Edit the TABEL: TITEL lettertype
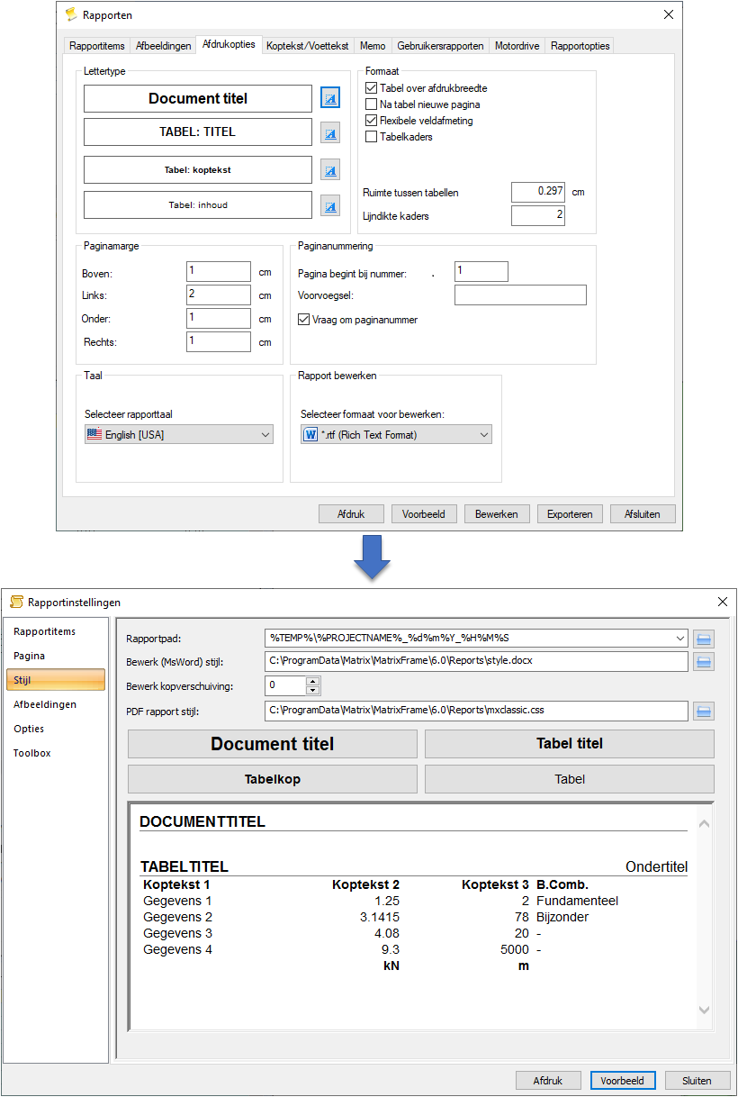 pyautogui.click(x=330, y=132)
